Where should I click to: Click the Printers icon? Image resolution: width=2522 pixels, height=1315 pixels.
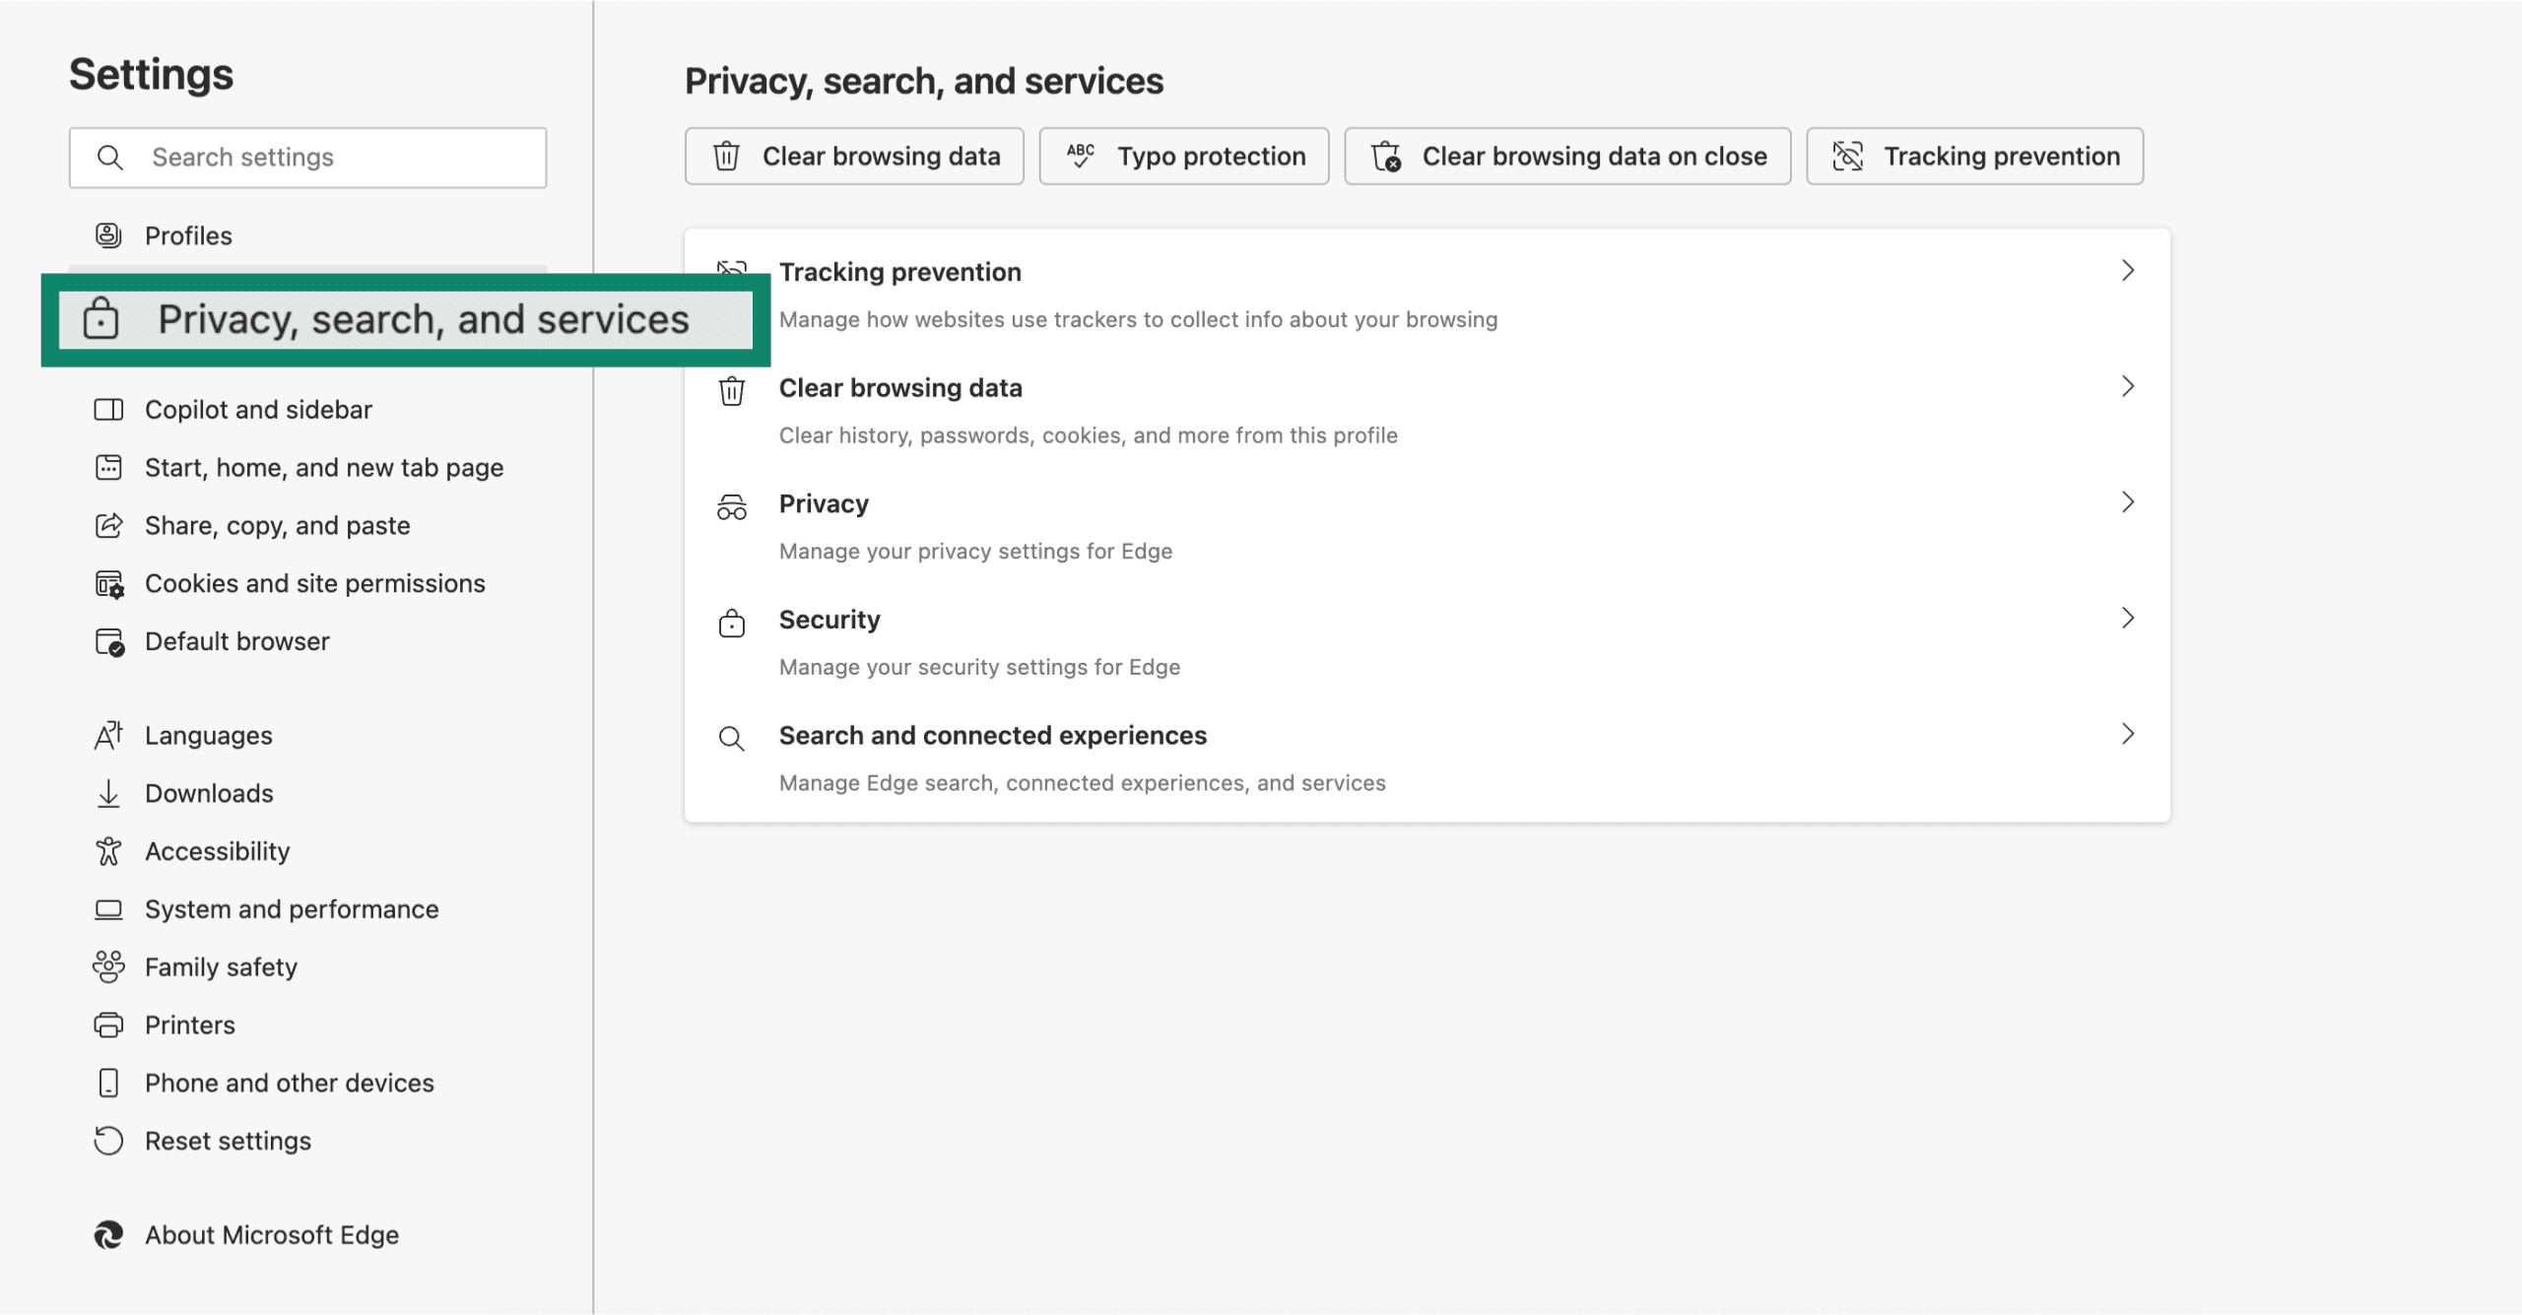pos(108,1024)
